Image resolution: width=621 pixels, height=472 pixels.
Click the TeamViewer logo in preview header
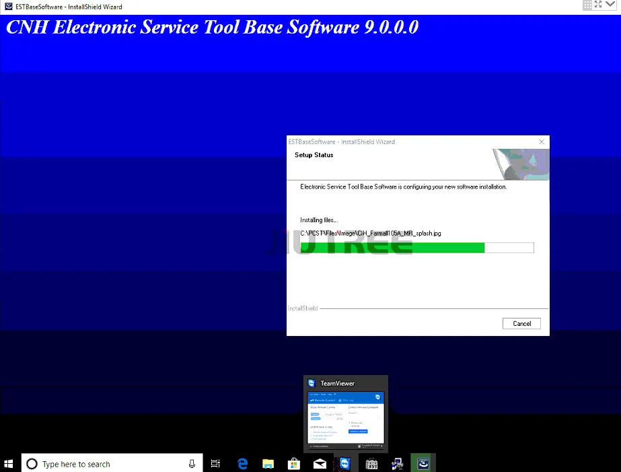[312, 383]
